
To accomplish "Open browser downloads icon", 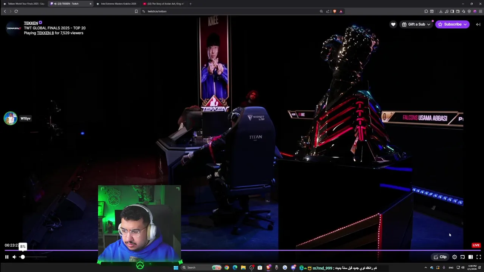I will (441, 11).
